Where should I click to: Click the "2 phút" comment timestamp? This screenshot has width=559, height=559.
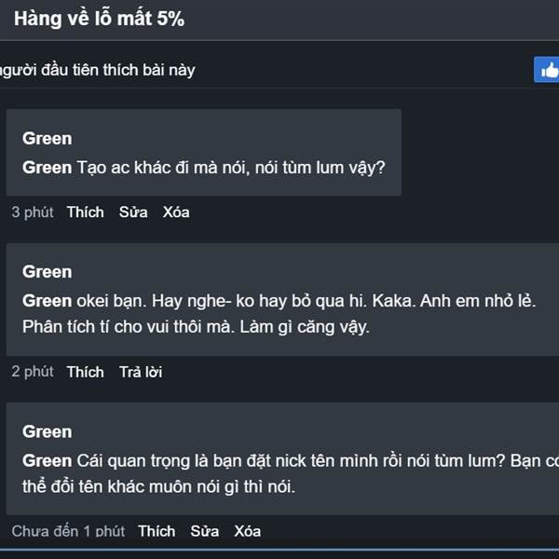[33, 372]
